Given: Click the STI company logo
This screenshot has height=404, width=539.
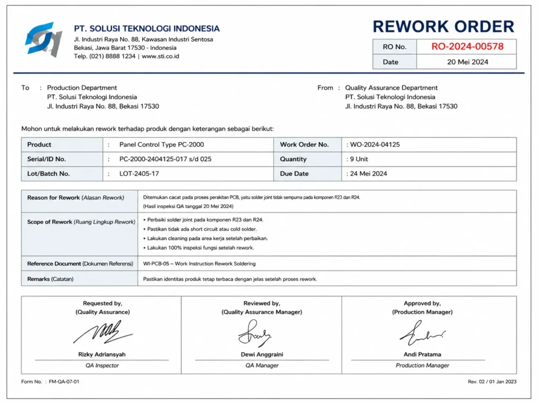Looking at the screenshot, I should pyautogui.click(x=44, y=40).
